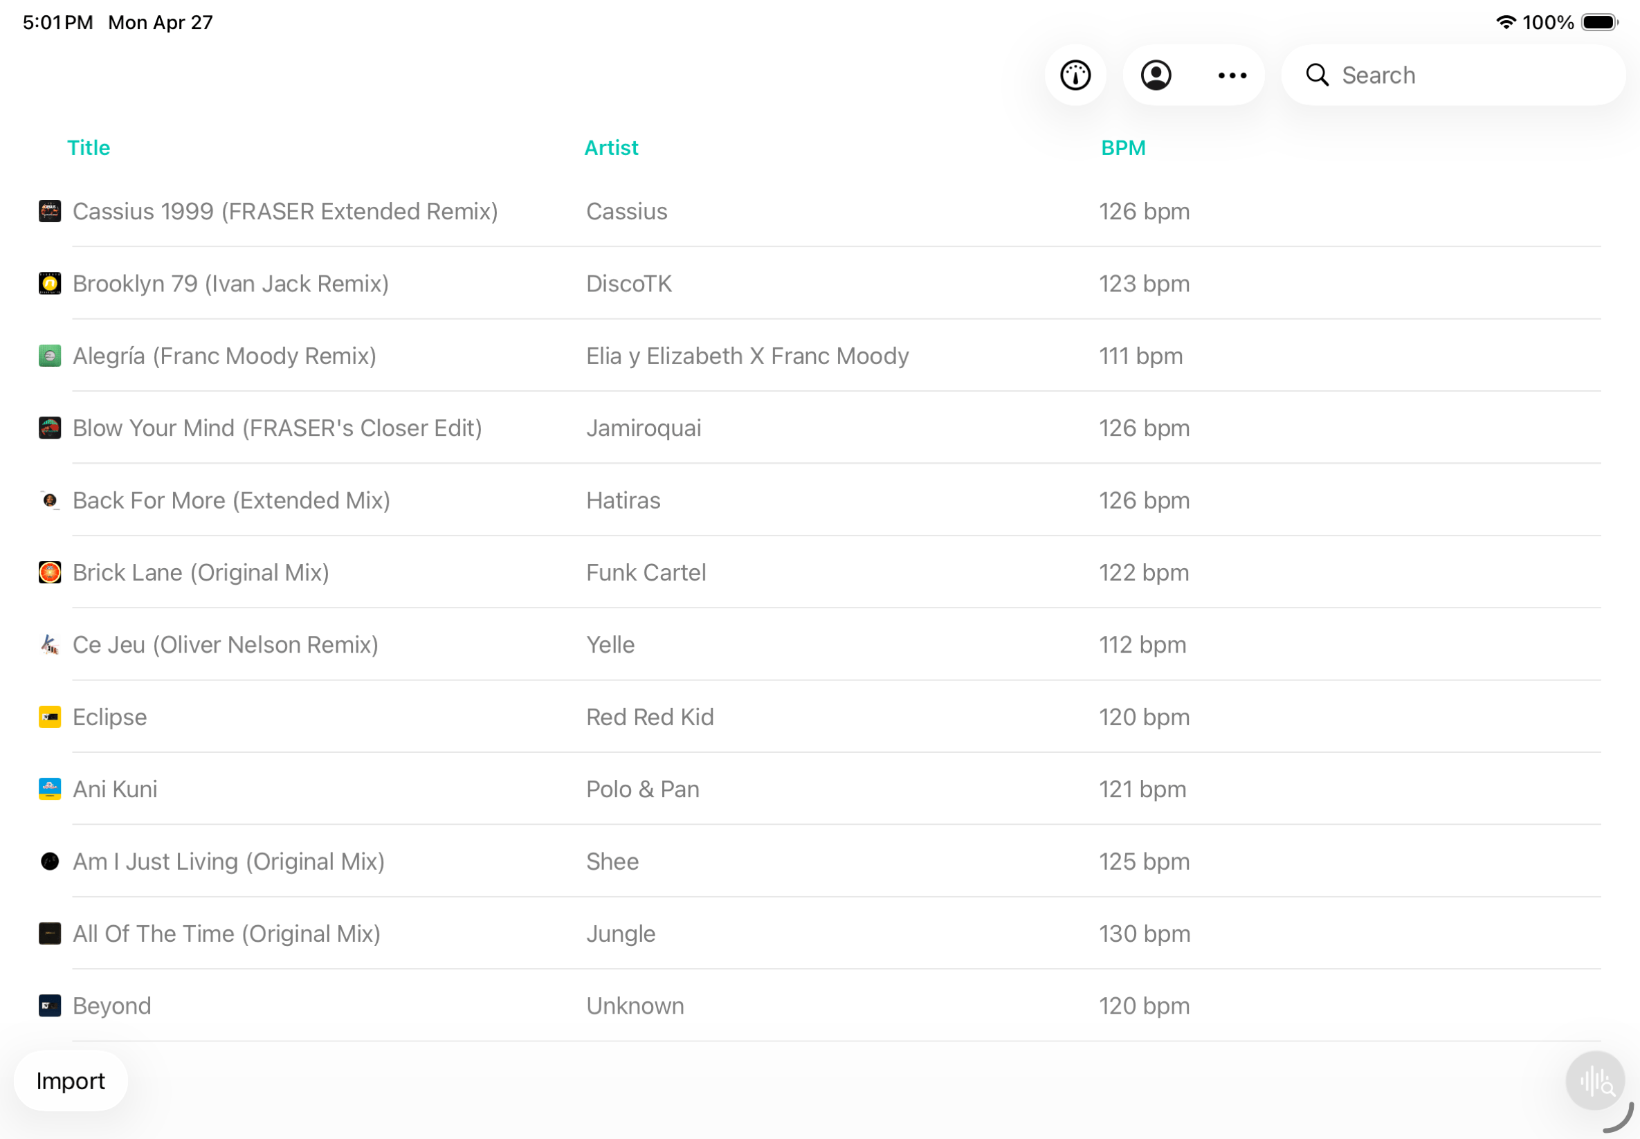
Task: Click the Unknown artist cell
Action: pos(635,1005)
